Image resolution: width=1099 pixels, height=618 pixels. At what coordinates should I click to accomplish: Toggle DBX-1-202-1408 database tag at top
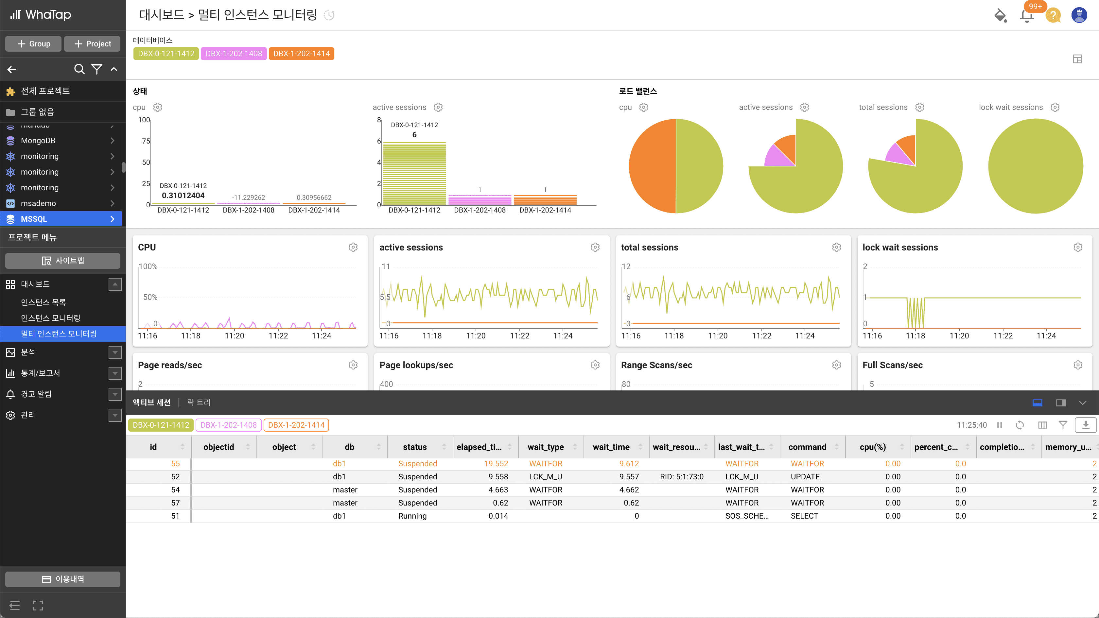tap(233, 54)
